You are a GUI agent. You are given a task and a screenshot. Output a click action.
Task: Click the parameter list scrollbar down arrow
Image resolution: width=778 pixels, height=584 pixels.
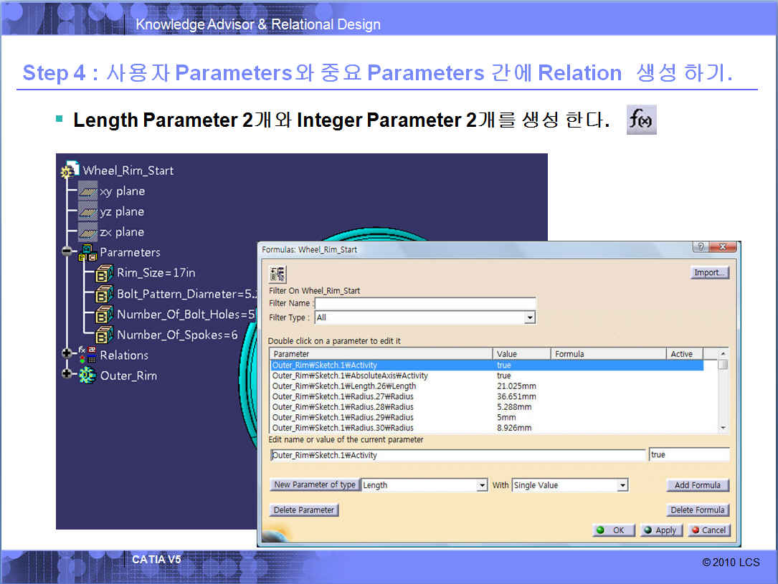[x=723, y=428]
